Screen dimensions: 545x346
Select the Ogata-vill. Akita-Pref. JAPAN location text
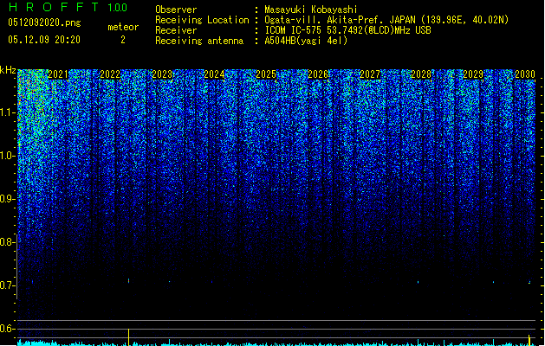point(386,20)
